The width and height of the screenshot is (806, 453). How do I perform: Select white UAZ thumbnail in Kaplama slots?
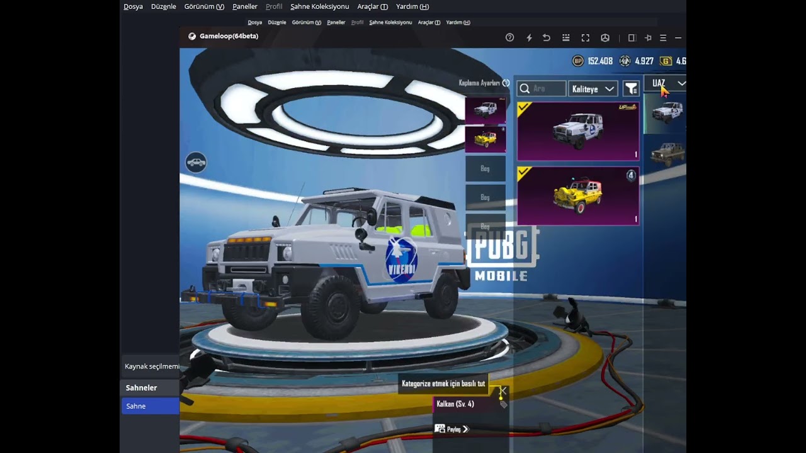485,110
